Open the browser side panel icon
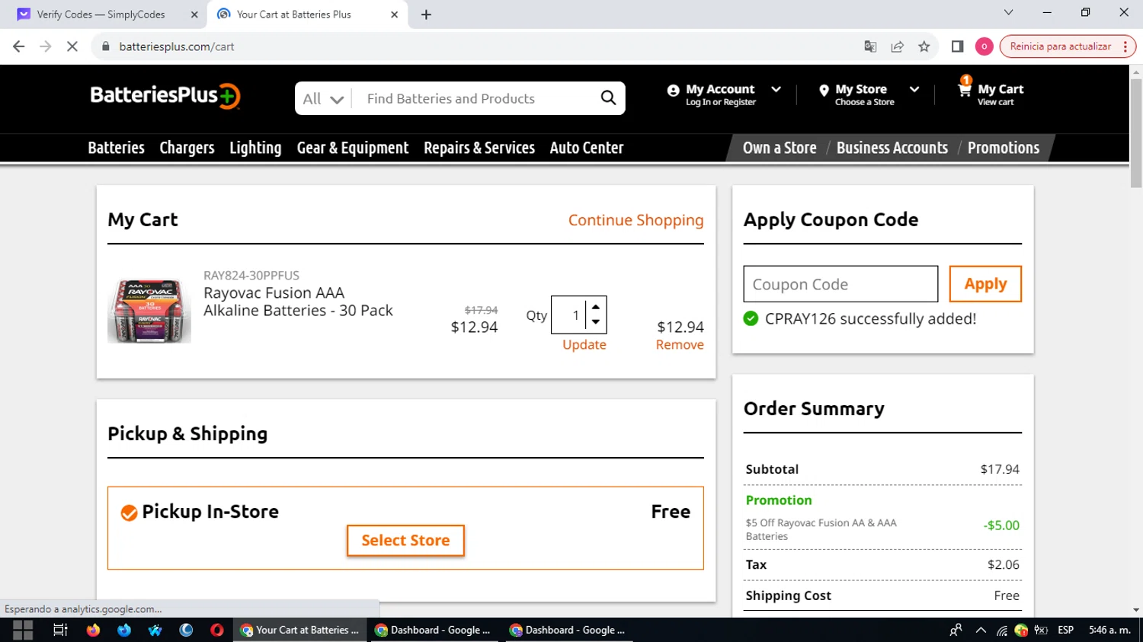 tap(958, 46)
